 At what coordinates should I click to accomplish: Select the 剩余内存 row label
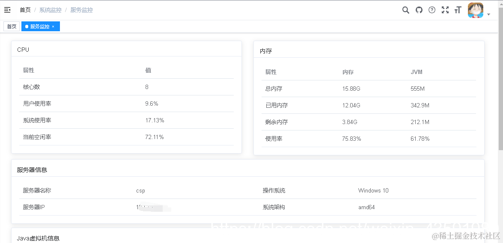(x=277, y=122)
